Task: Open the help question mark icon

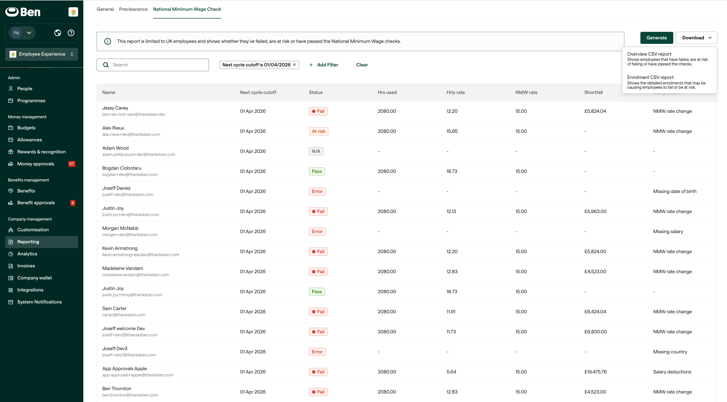Action: click(71, 33)
